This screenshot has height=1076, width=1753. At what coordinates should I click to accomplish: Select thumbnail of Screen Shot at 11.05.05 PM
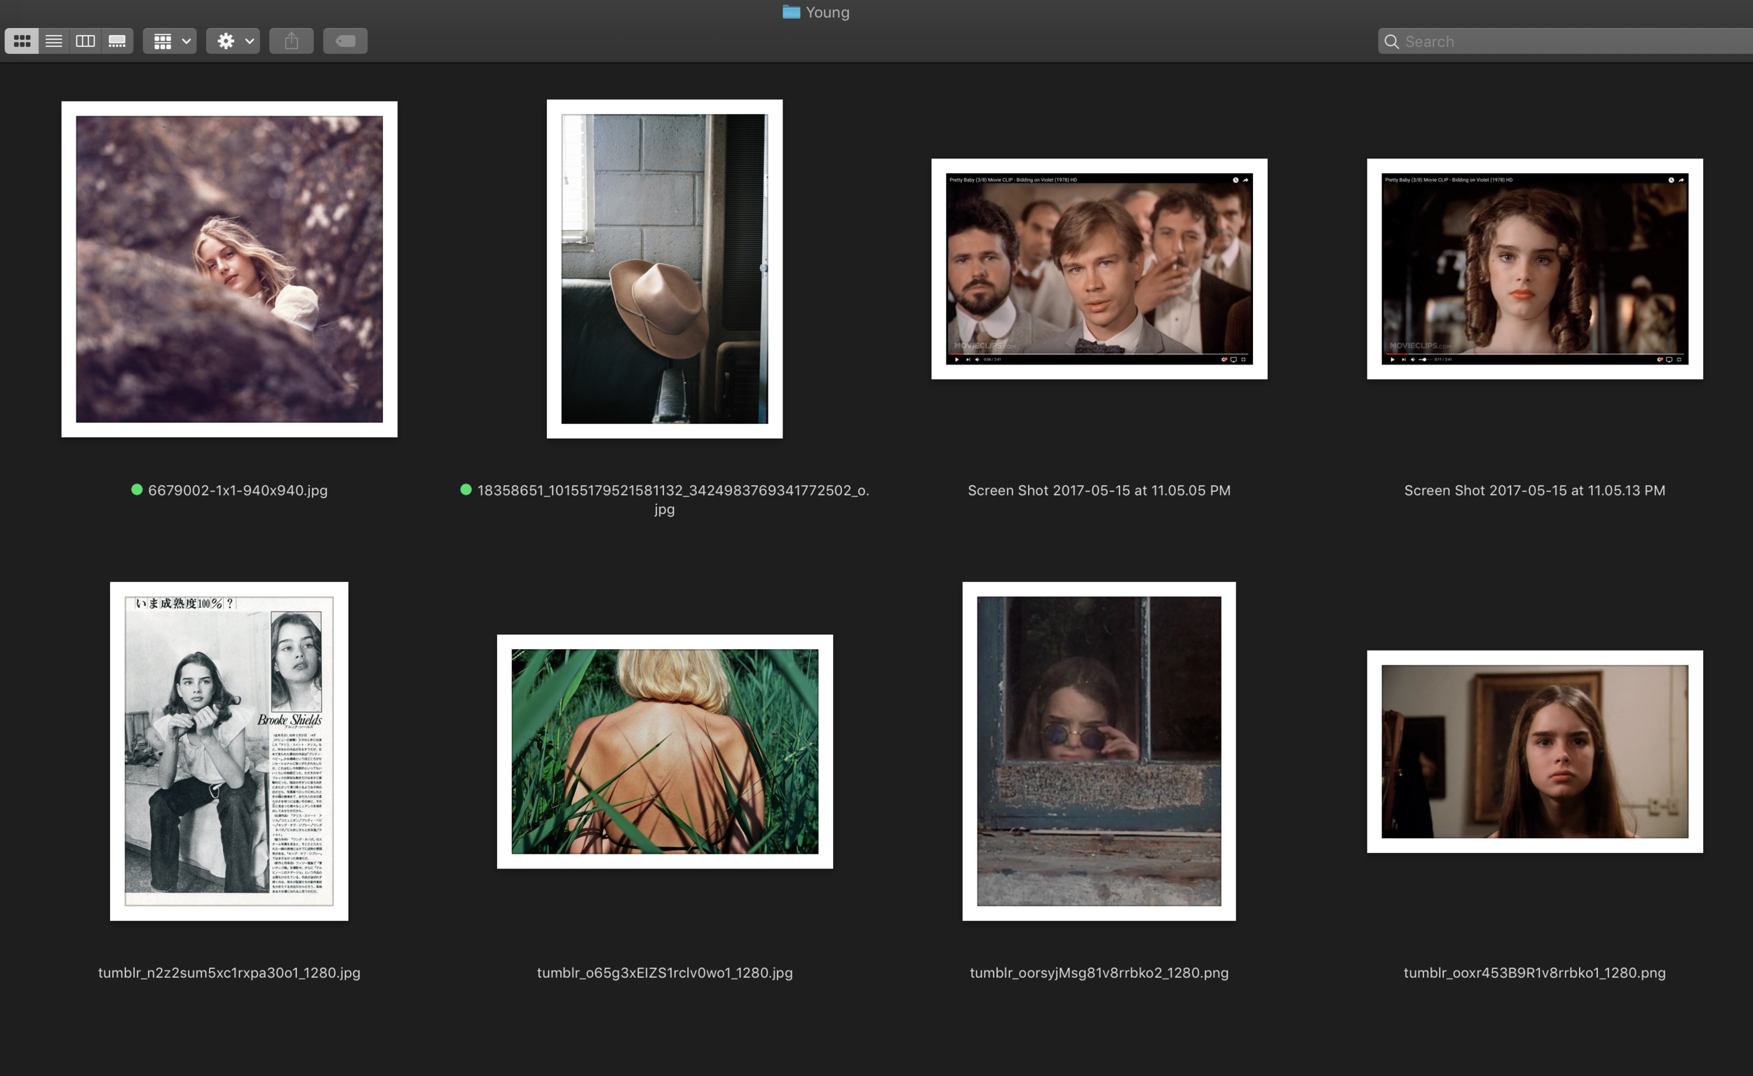(x=1099, y=269)
